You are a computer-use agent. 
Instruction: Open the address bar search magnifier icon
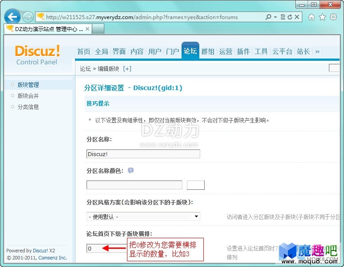pos(268,17)
